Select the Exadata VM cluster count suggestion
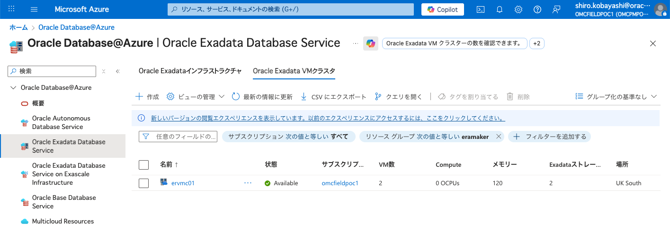The image size is (670, 249). [x=455, y=43]
